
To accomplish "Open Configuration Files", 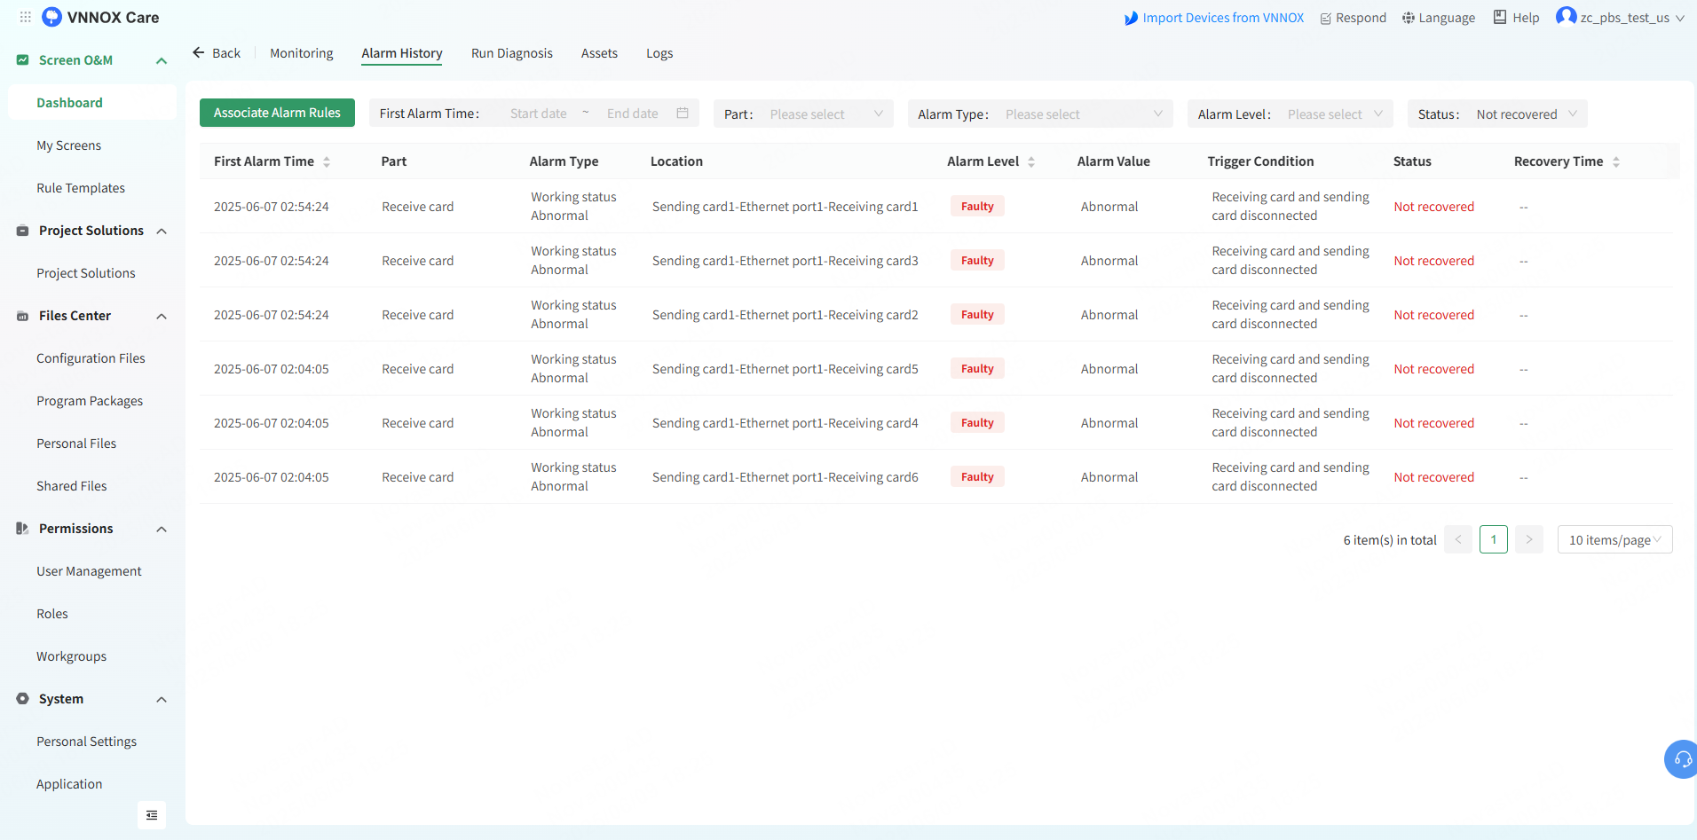I will pos(91,358).
